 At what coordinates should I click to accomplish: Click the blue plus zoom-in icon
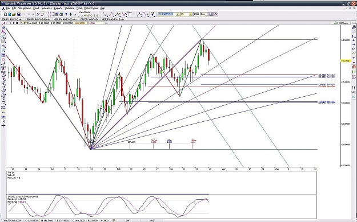354,58
